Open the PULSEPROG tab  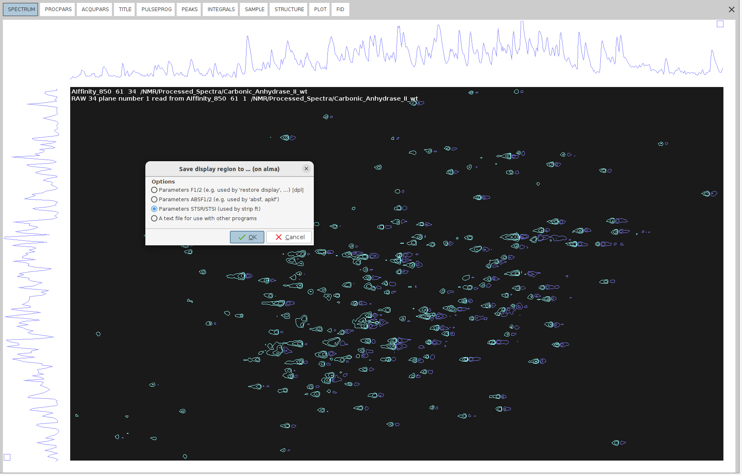pyautogui.click(x=156, y=9)
